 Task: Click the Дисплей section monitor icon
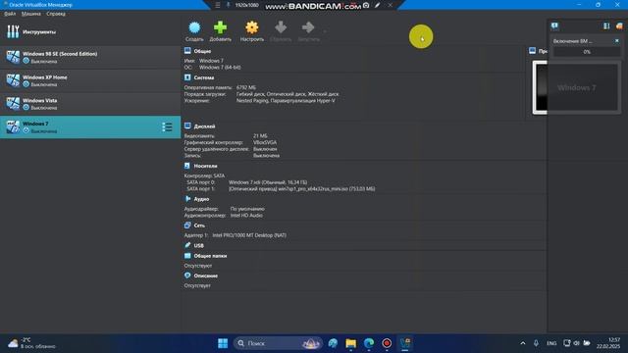[187, 126]
